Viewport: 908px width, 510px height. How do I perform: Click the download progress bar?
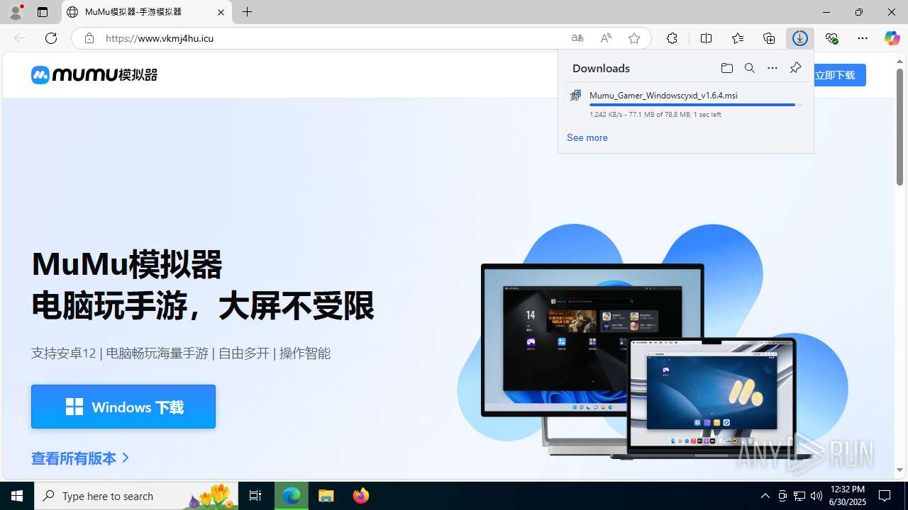tap(696, 105)
